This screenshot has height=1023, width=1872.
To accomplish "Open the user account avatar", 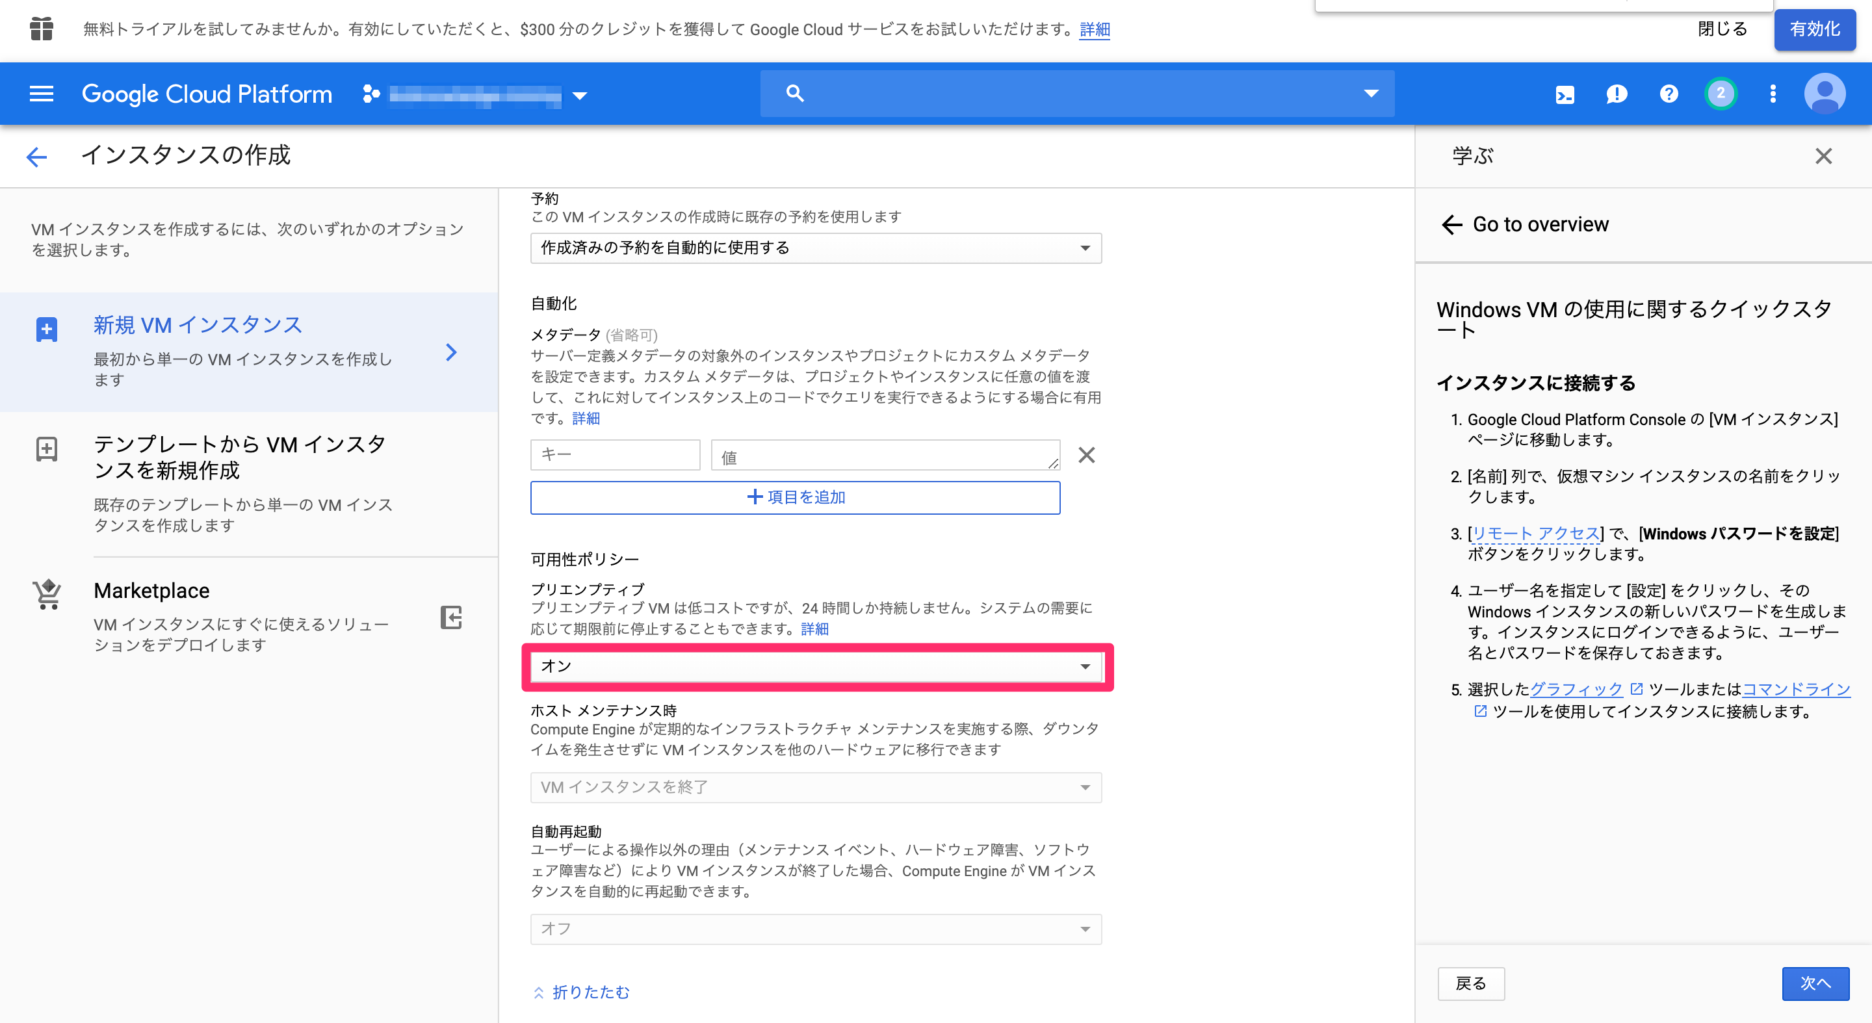I will 1825,93.
